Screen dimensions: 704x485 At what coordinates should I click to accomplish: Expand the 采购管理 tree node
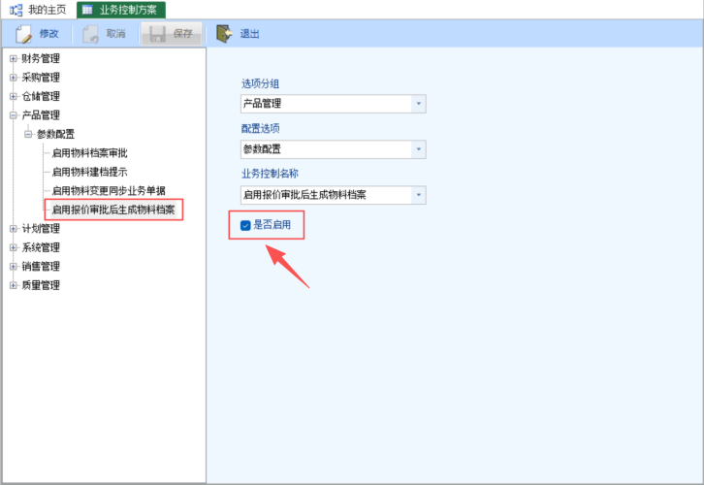pos(14,78)
